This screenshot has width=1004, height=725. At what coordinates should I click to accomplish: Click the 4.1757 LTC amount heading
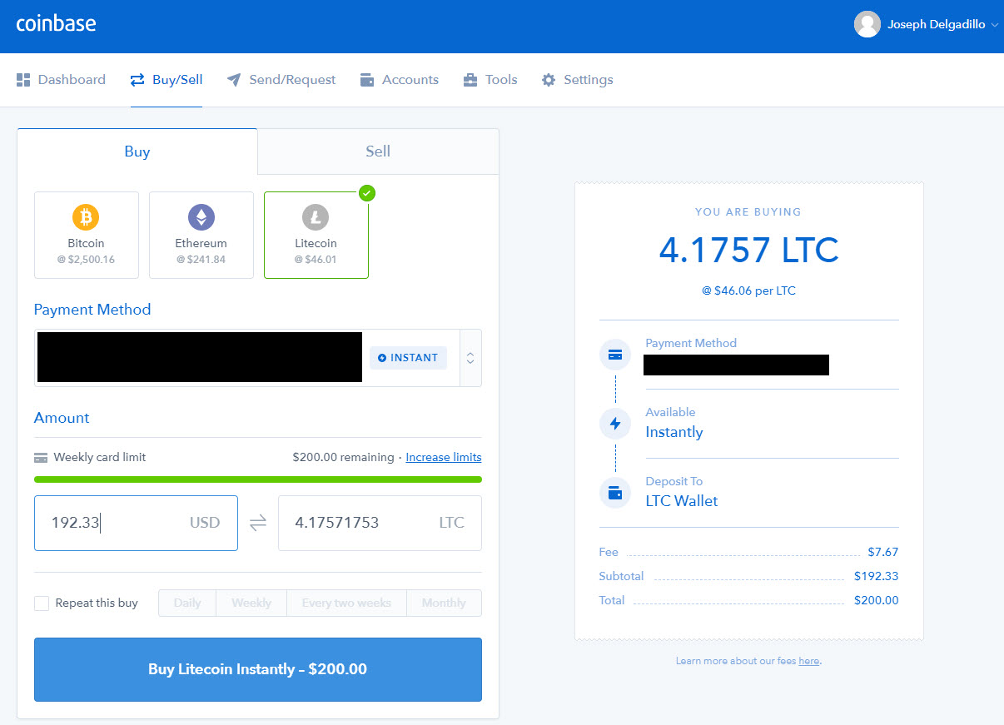748,250
